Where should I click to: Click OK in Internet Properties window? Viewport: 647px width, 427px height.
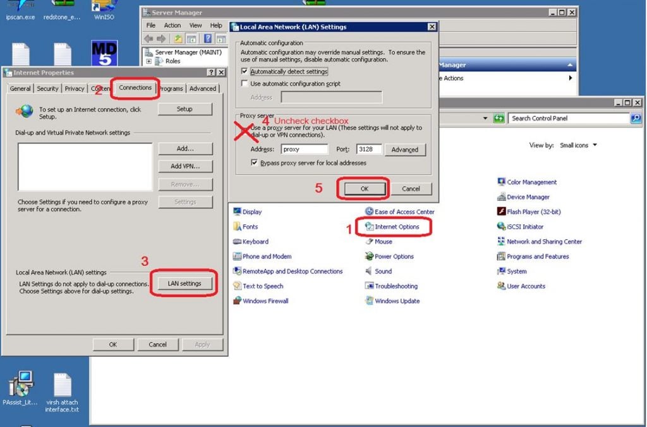113,344
